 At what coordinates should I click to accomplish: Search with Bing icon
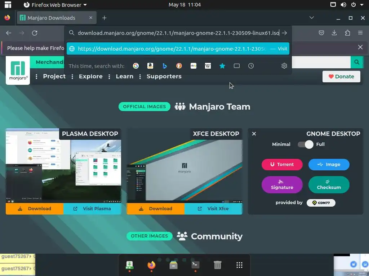(x=165, y=66)
